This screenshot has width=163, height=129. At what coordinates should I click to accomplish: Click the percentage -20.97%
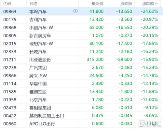[x=149, y=19]
